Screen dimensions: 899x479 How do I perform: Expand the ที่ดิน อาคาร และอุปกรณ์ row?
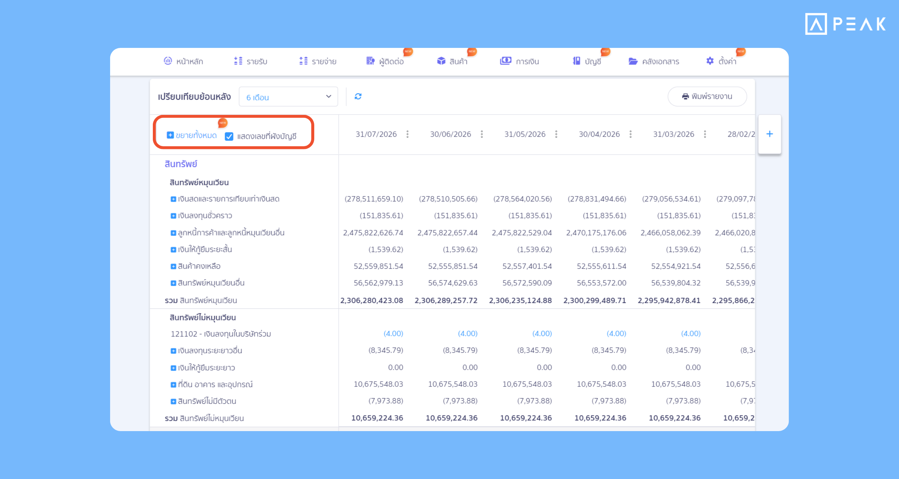pyautogui.click(x=173, y=385)
